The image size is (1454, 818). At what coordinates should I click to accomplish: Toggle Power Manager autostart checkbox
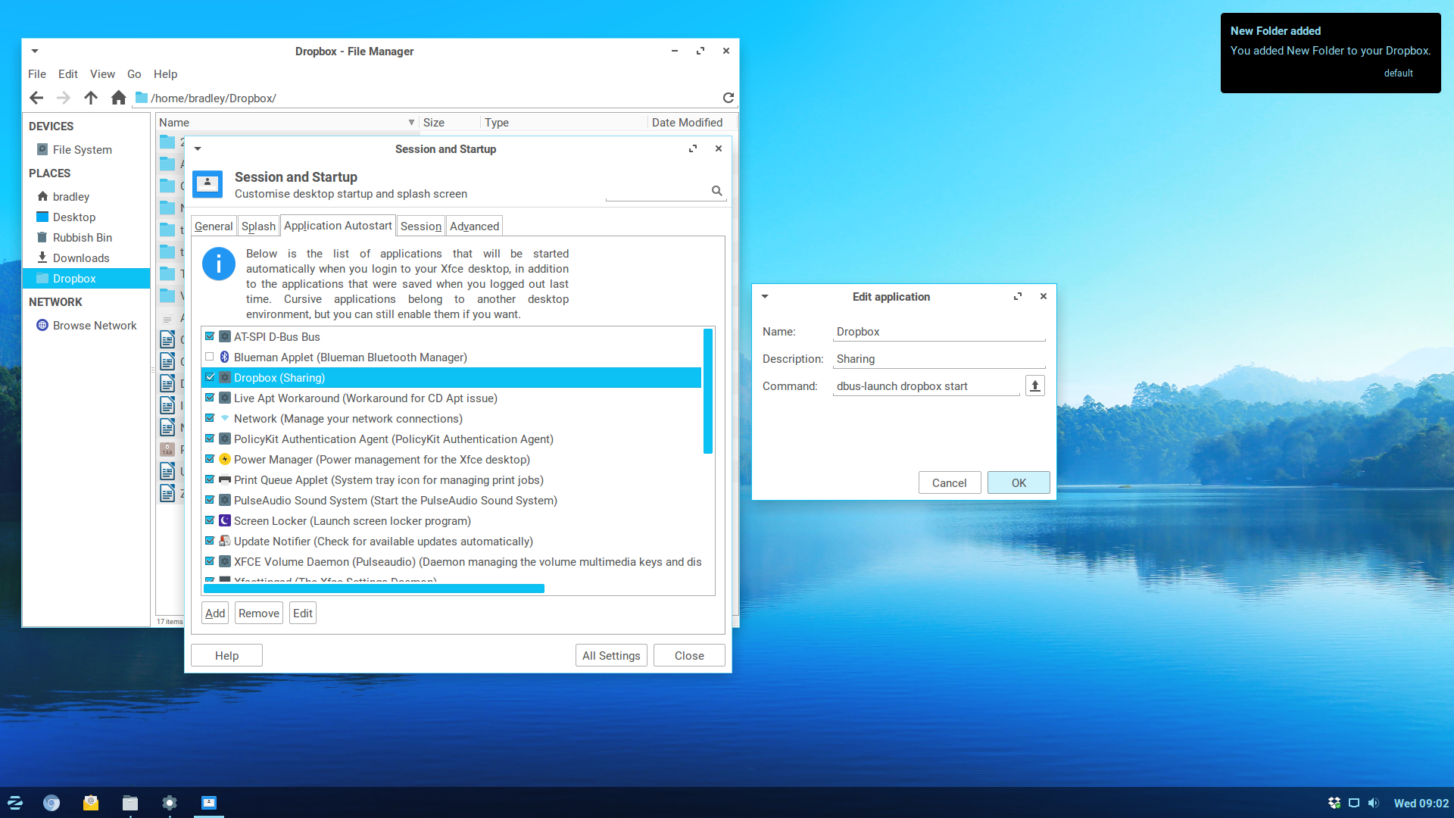pos(210,459)
